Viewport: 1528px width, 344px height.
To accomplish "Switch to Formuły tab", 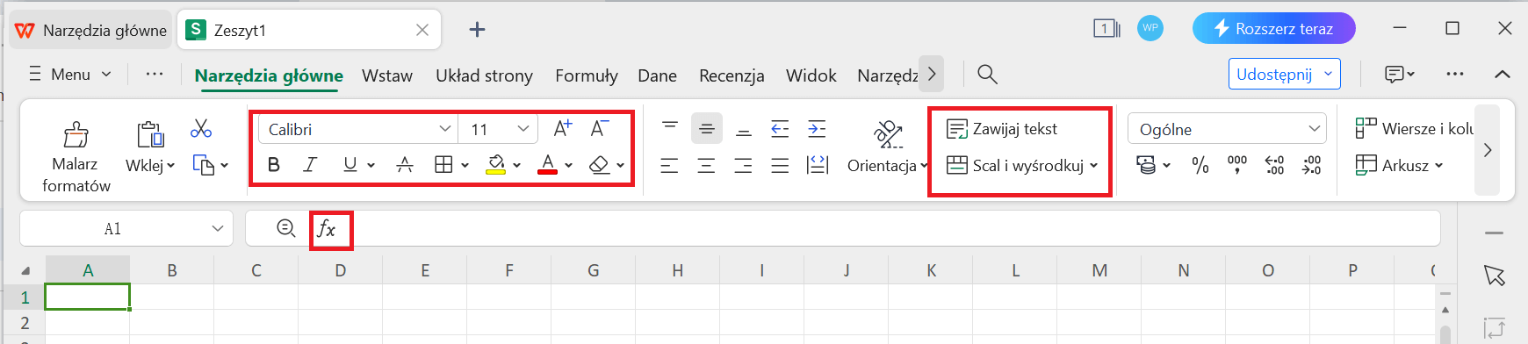I will coord(587,75).
